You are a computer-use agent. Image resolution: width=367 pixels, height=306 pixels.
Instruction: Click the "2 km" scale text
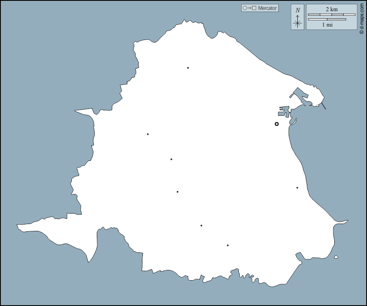(x=331, y=9)
